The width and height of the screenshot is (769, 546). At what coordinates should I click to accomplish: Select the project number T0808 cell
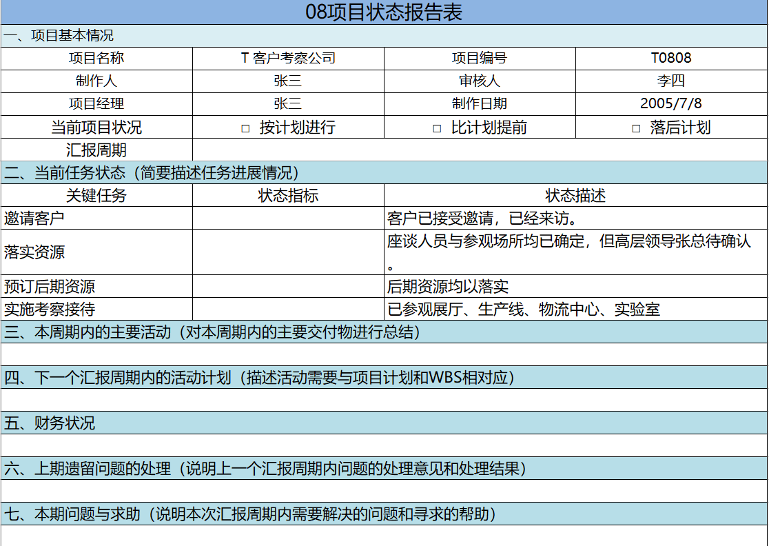click(x=671, y=59)
